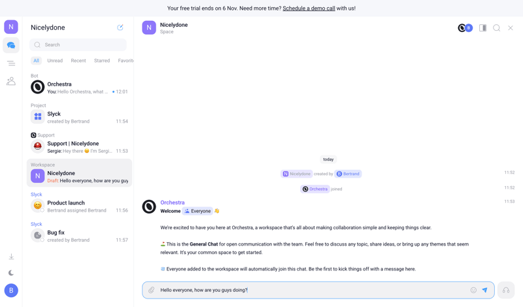The width and height of the screenshot is (523, 307).
Task: Select the Recent filter tab
Action: [78, 61]
